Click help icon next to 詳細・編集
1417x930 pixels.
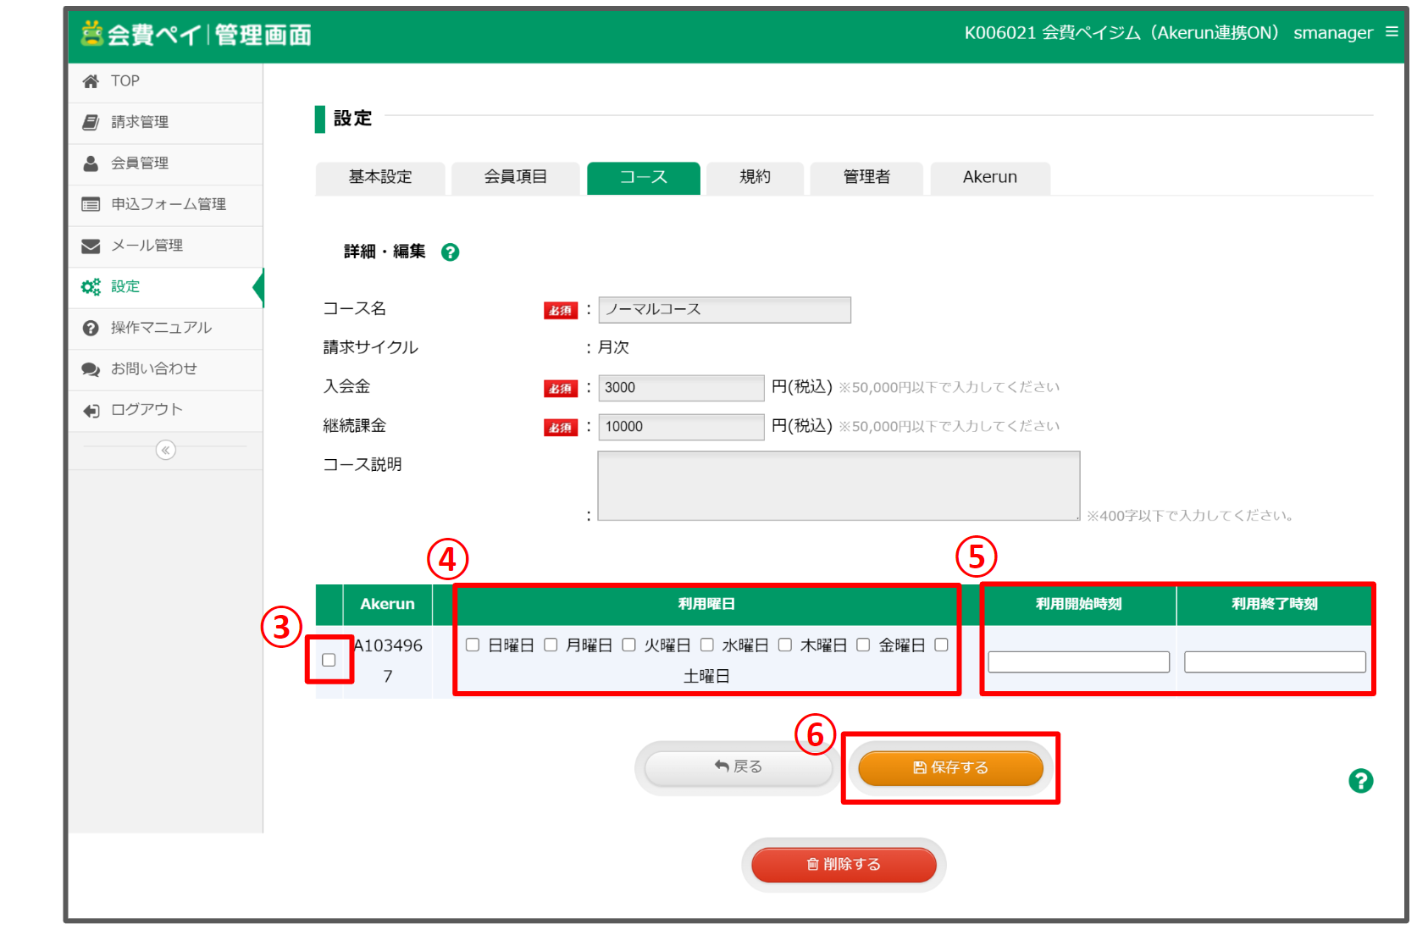[x=451, y=252]
